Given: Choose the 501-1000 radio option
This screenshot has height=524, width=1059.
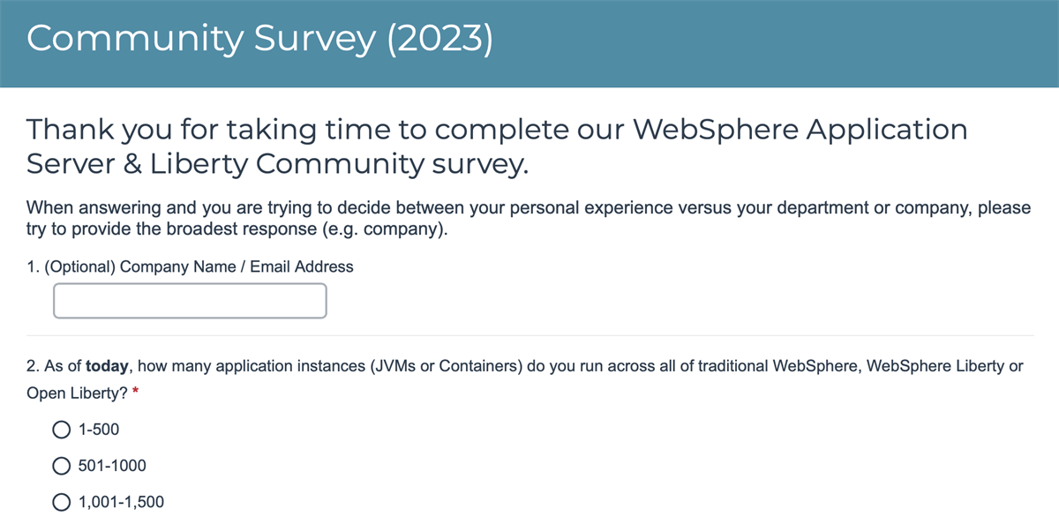Looking at the screenshot, I should [62, 466].
